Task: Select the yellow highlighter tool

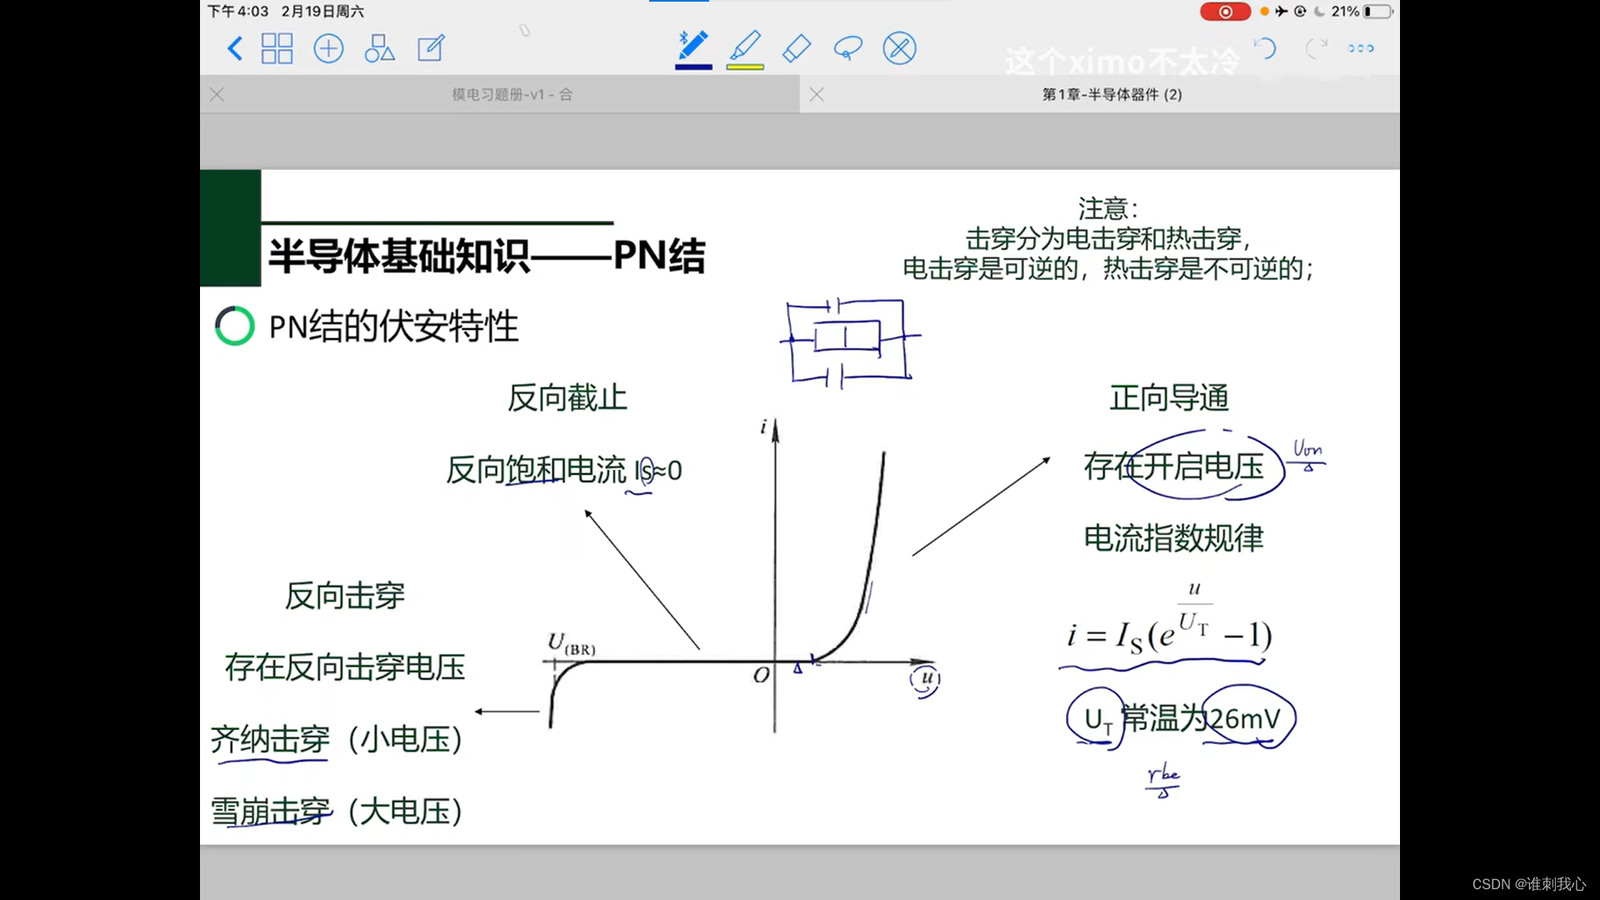Action: 745,45
